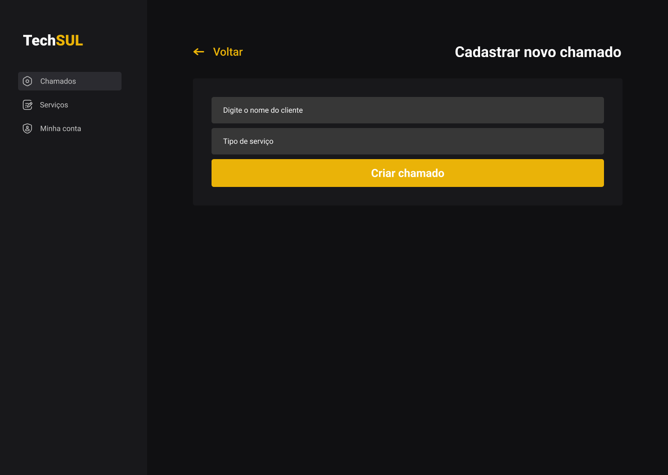
Task: Go to Serviços in the sidebar
Action: point(54,105)
